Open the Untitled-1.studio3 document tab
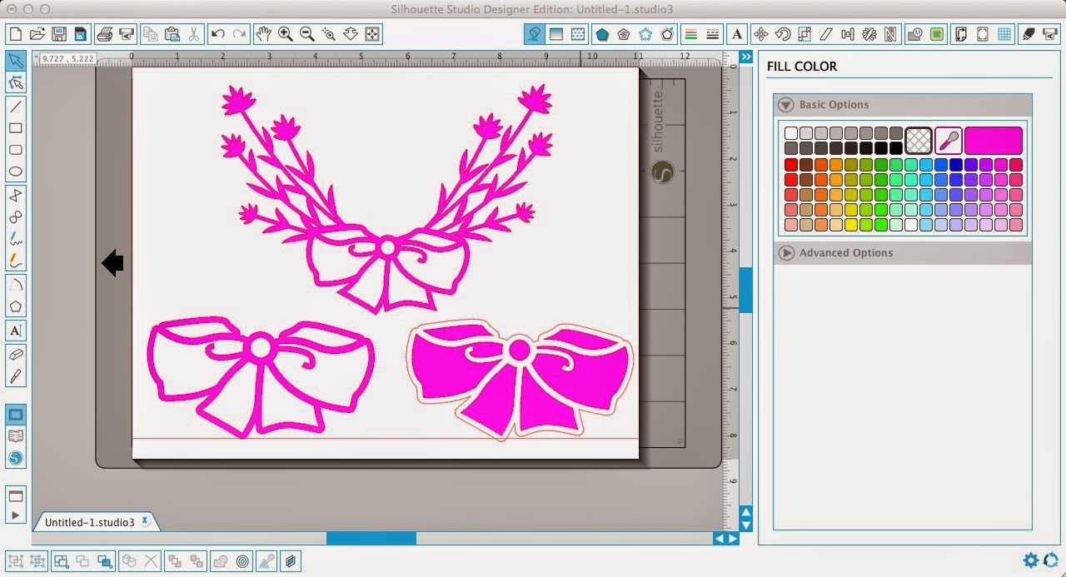Image resolution: width=1066 pixels, height=577 pixels. tap(89, 522)
